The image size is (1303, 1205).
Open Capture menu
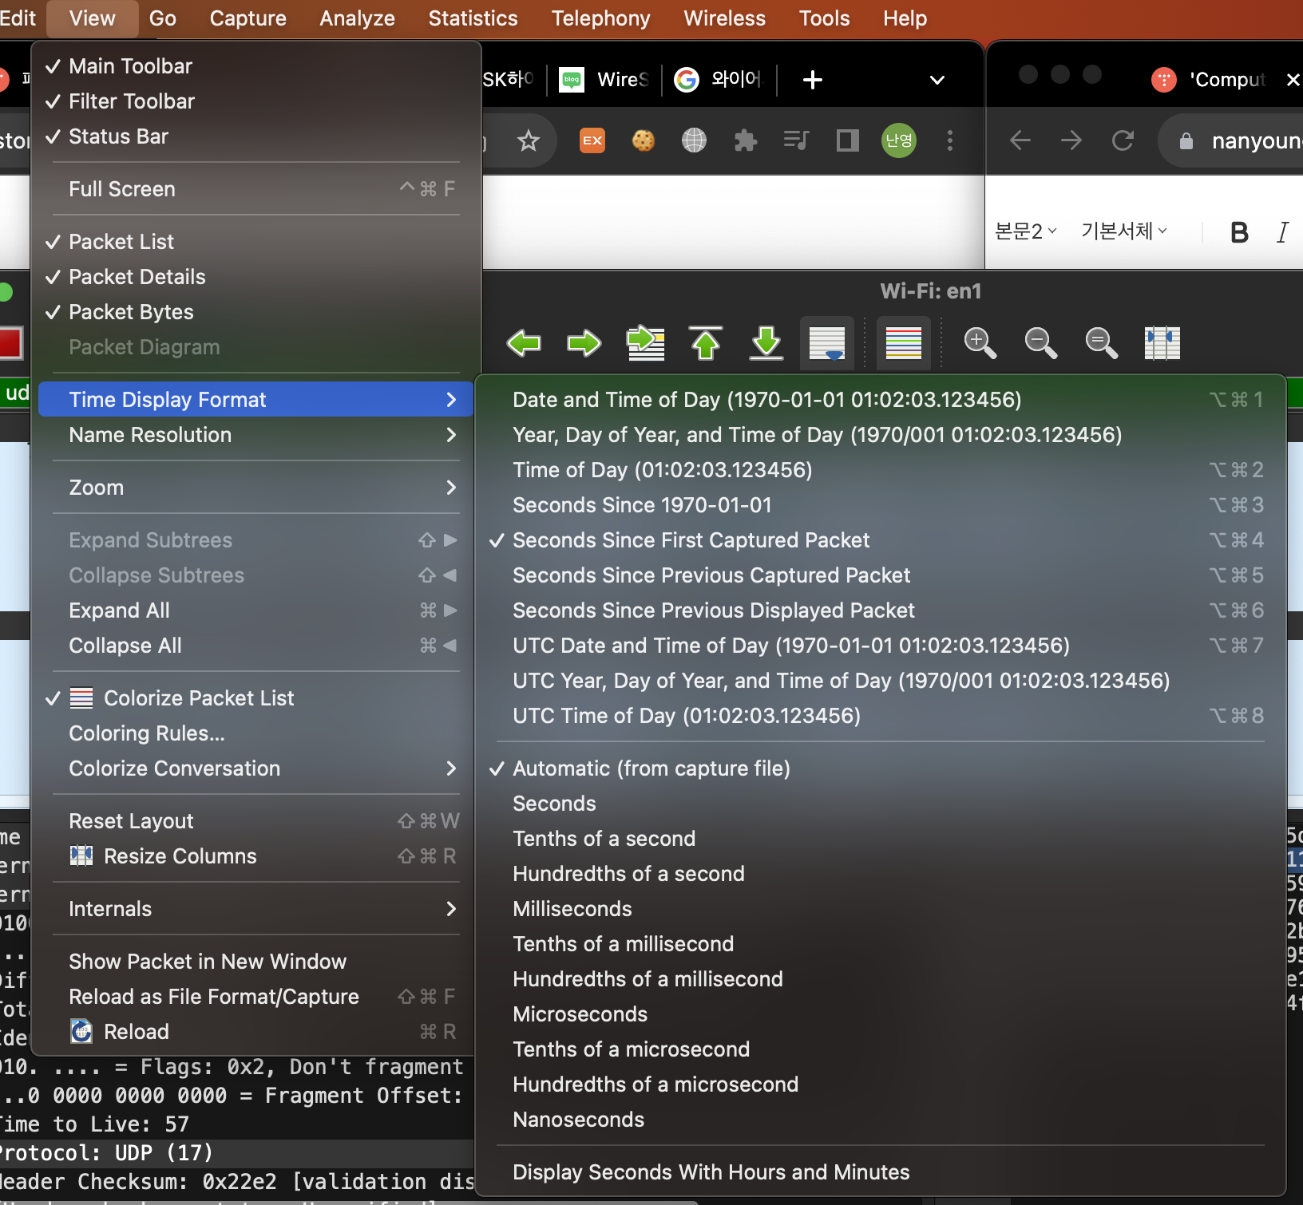pyautogui.click(x=248, y=18)
